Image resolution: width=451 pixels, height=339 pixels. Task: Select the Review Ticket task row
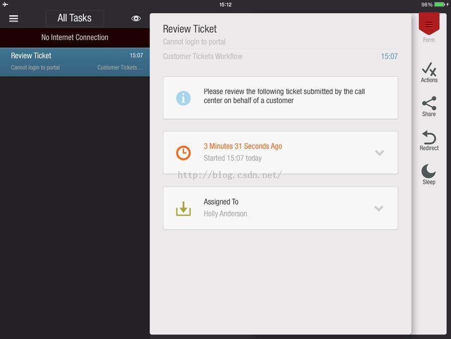75,62
